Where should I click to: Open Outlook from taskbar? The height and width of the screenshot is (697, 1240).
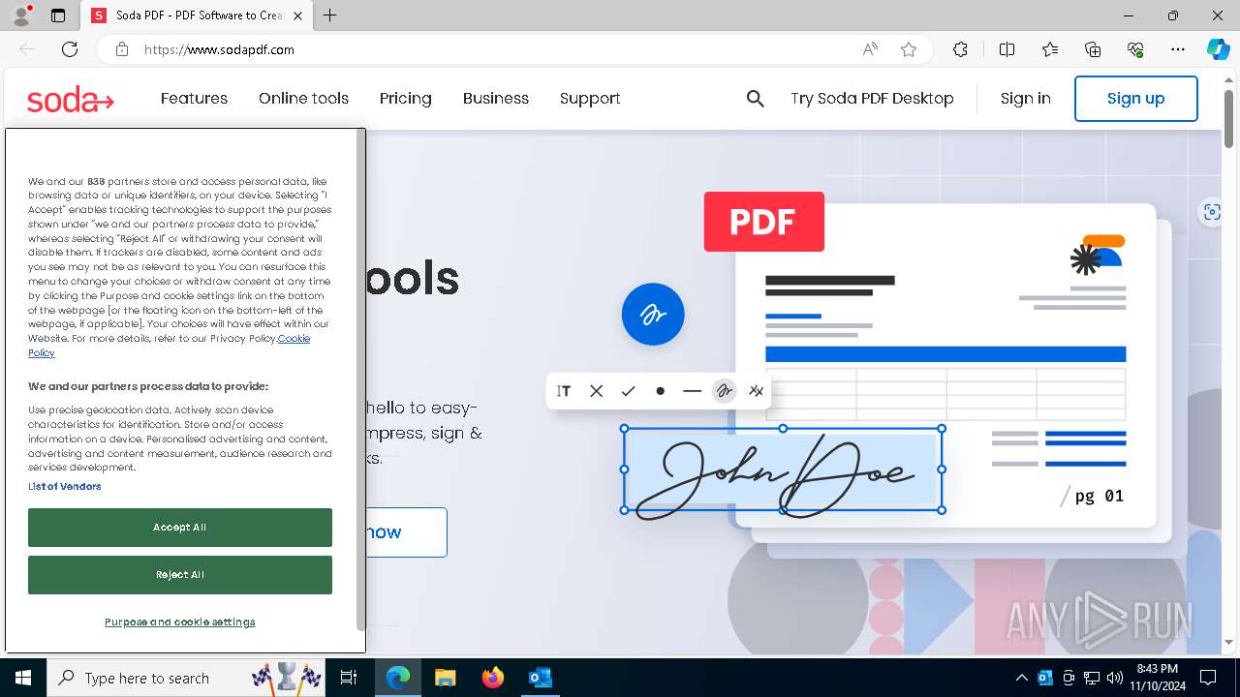(540, 678)
